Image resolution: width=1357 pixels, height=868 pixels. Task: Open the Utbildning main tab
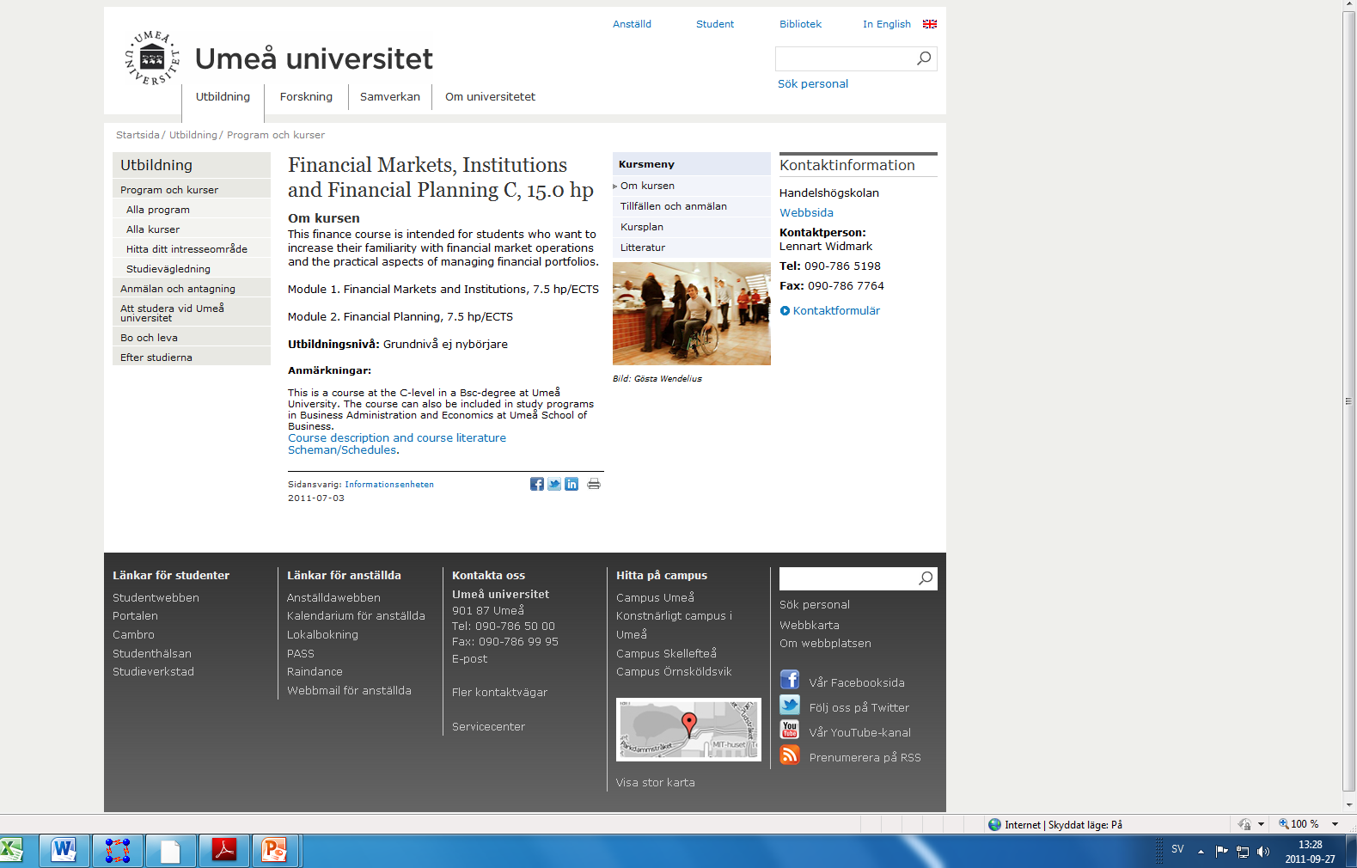[x=223, y=97]
